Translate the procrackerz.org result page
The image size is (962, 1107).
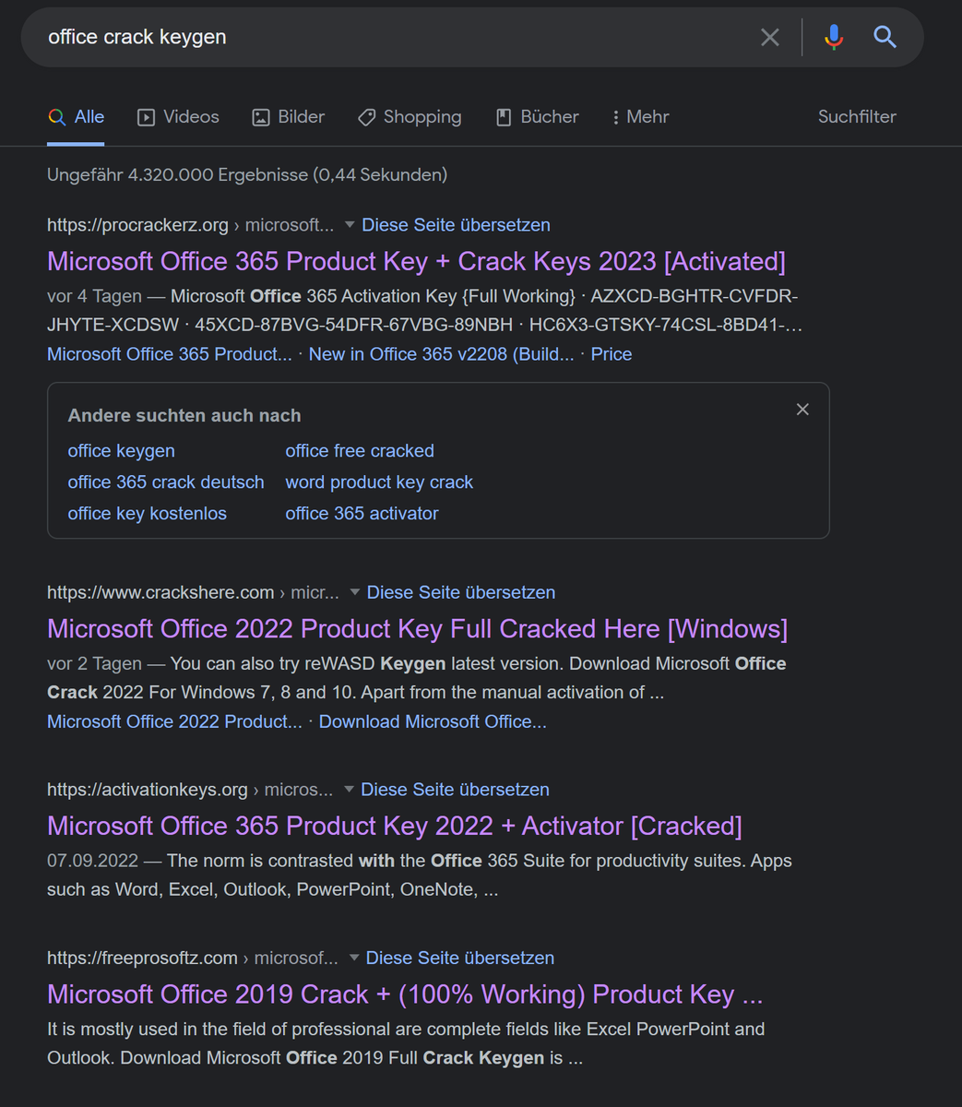pyautogui.click(x=456, y=225)
